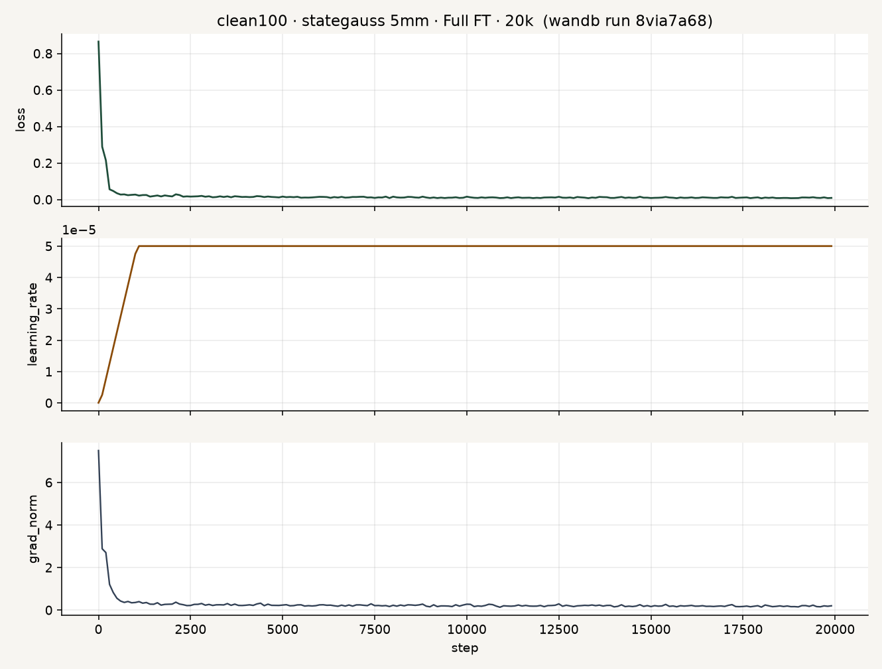Image resolution: width=882 pixels, height=669 pixels.
Task: Click the 2 tick on the learning_rate axis
Action: (x=49, y=340)
